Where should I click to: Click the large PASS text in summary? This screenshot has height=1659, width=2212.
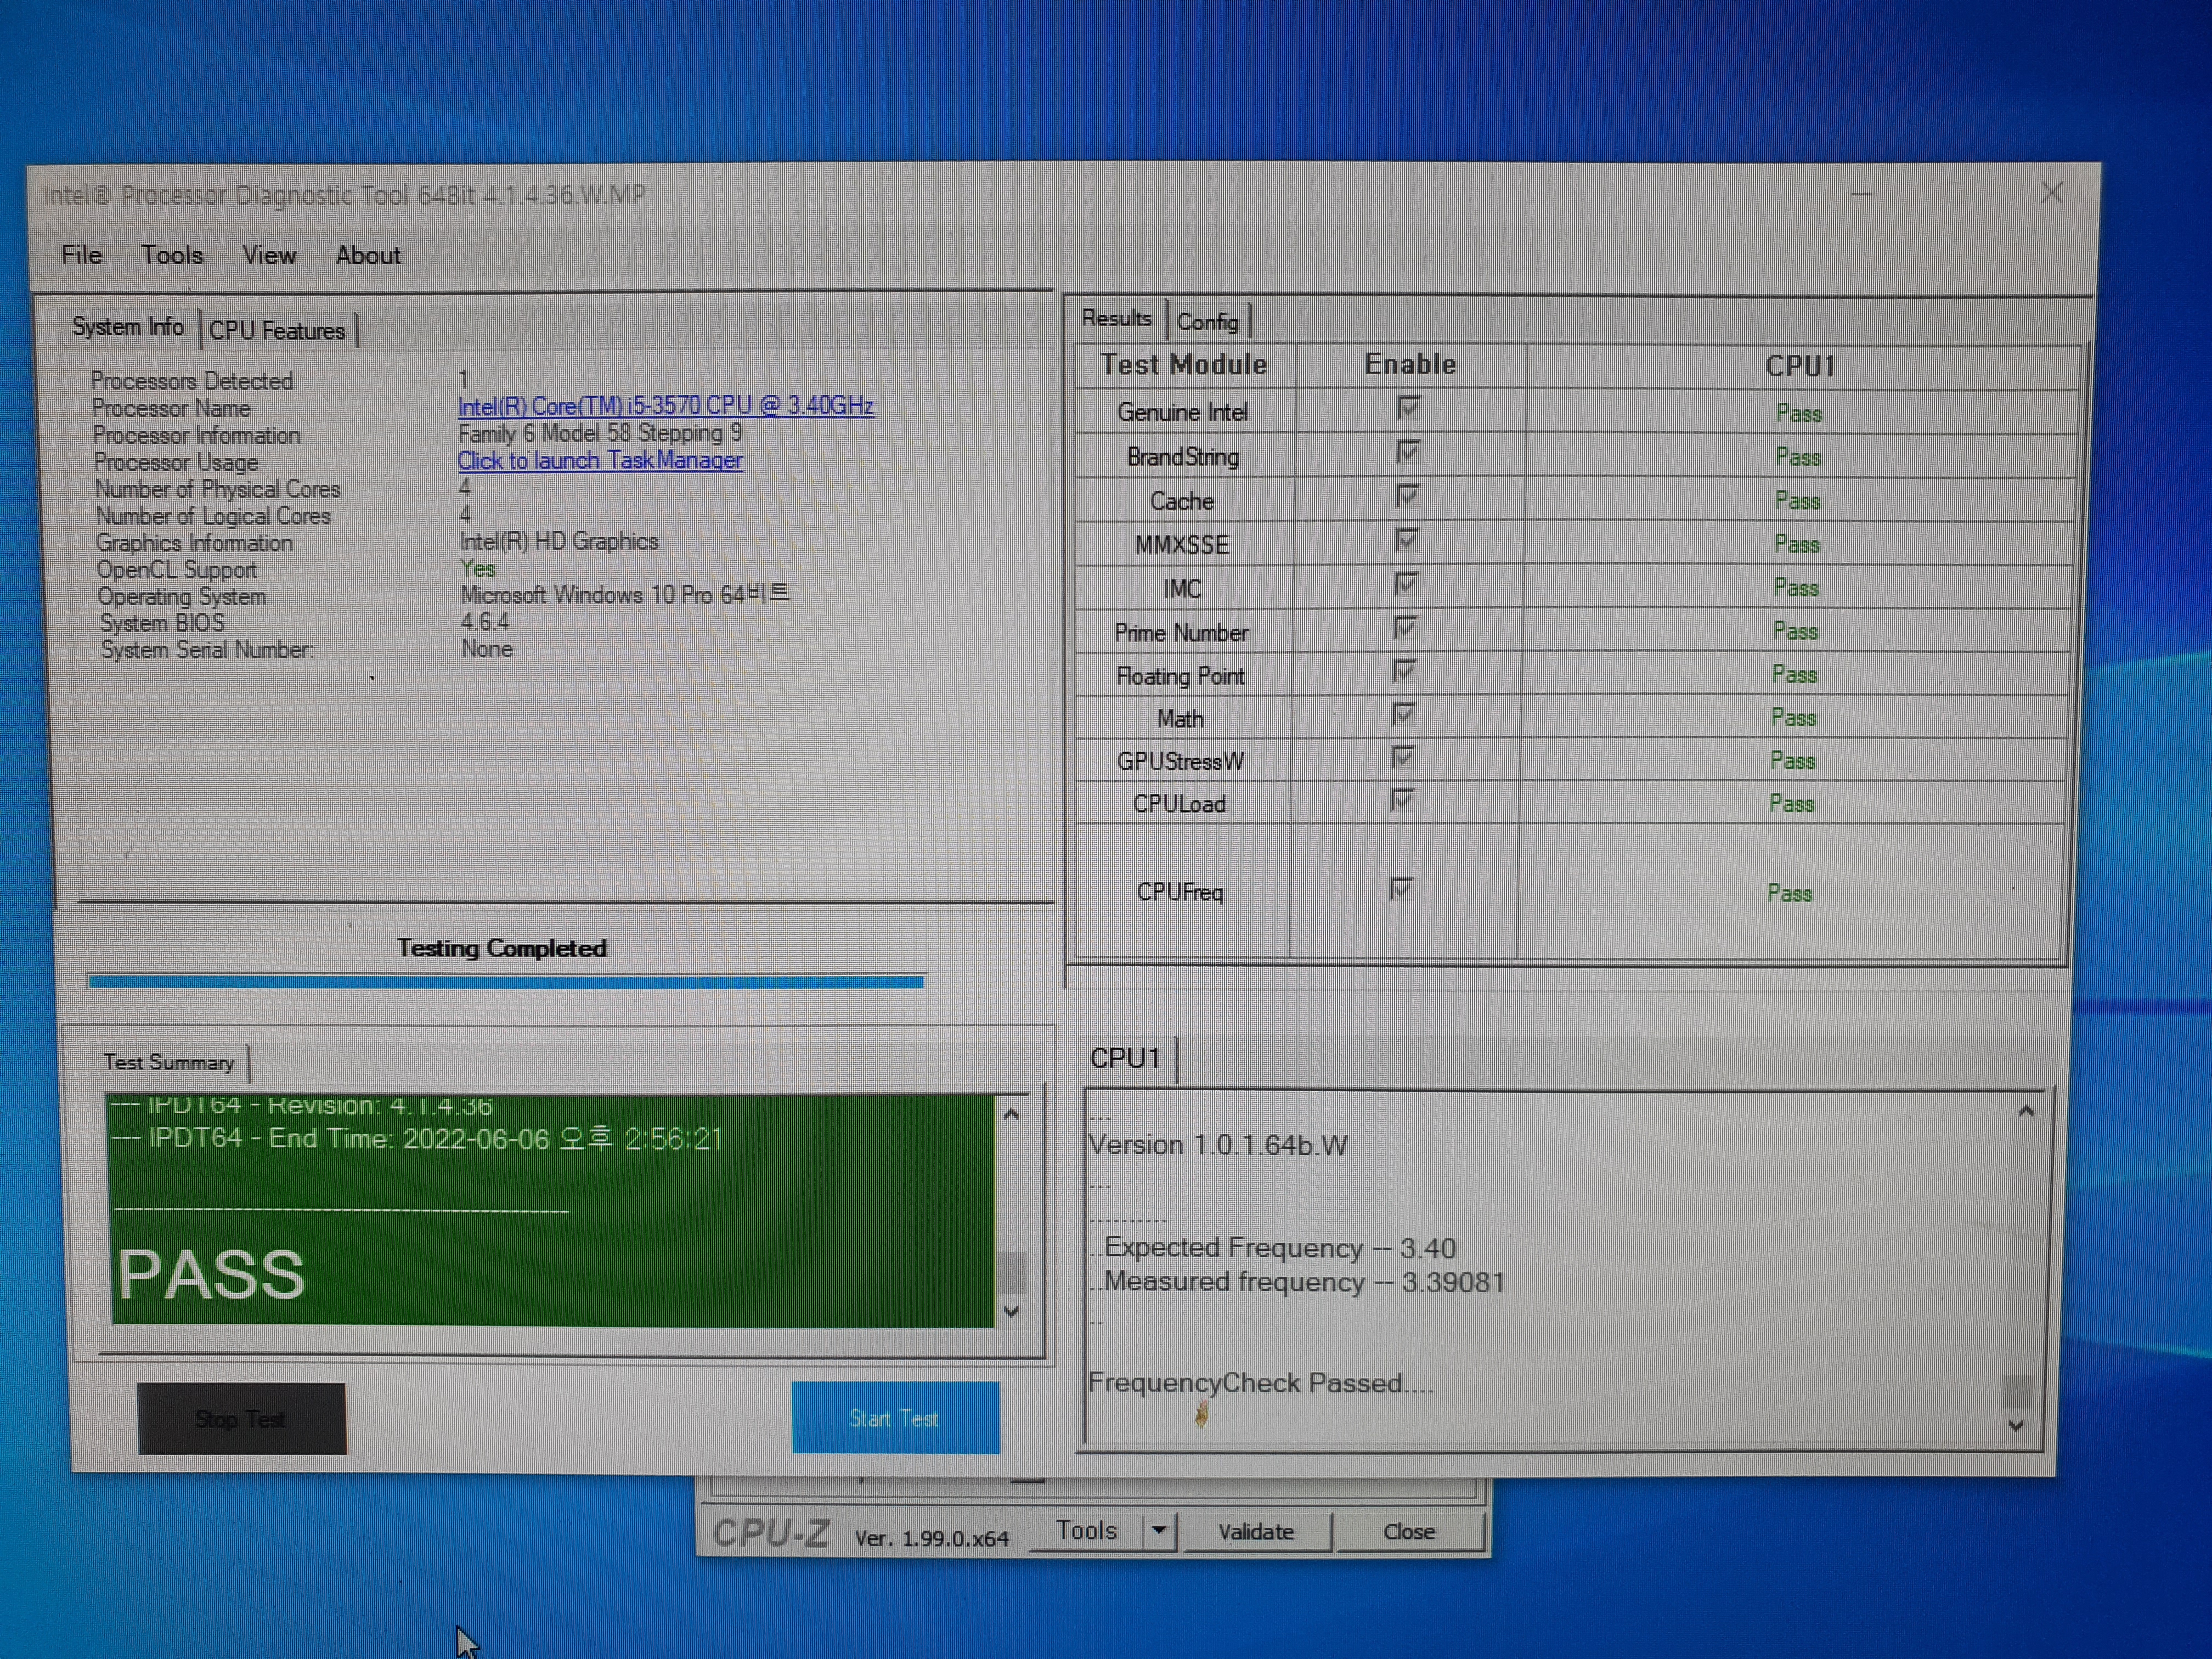(x=211, y=1275)
